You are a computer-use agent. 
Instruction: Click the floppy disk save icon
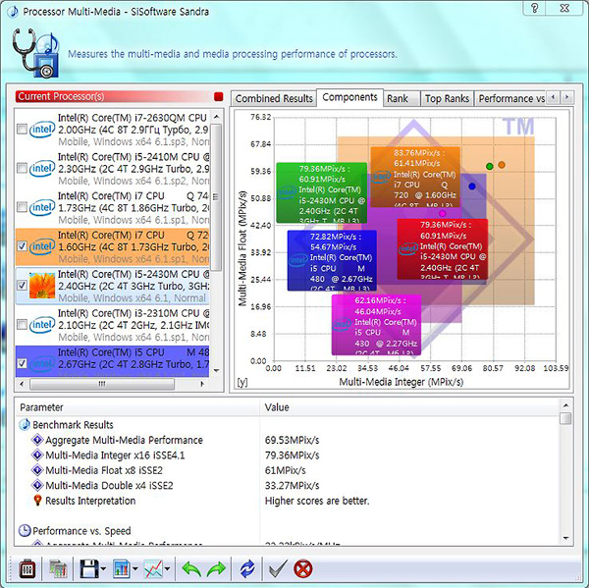pos(89,569)
